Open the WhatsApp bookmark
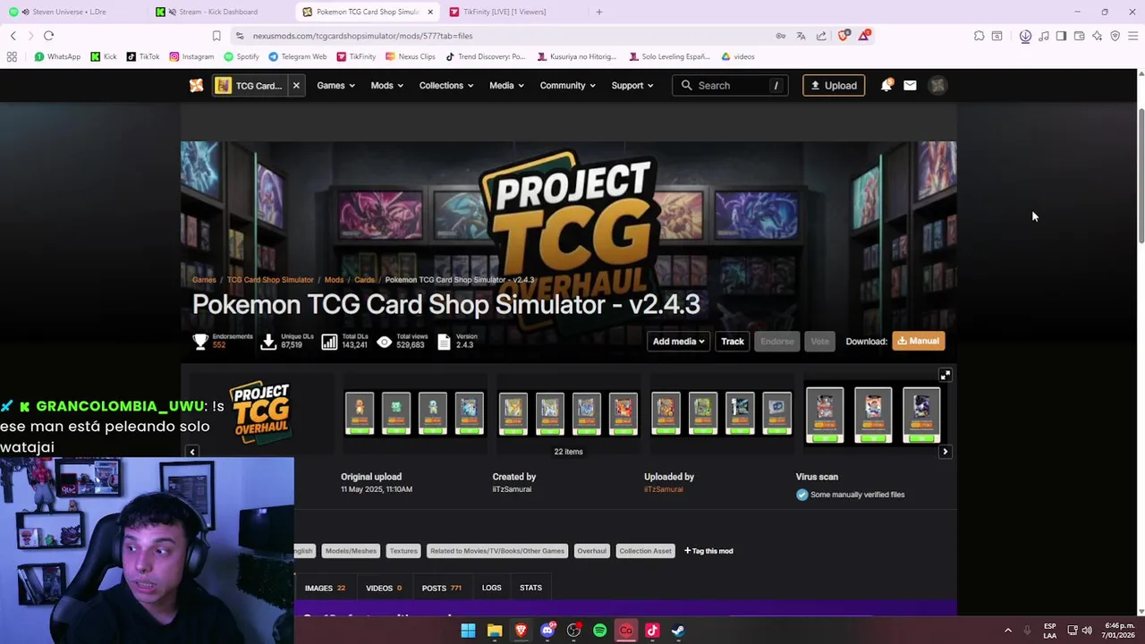The height and width of the screenshot is (644, 1145). pyautogui.click(x=57, y=56)
